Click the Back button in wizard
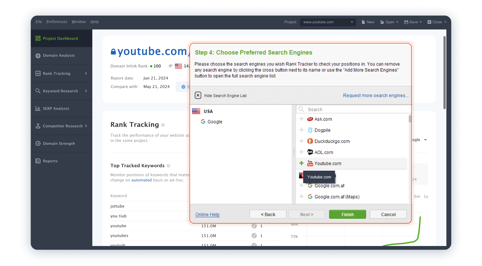Image resolution: width=482 pixels, height=266 pixels. (x=268, y=214)
